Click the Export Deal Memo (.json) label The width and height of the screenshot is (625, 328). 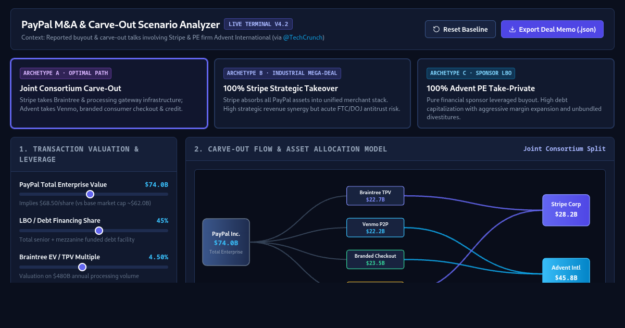[x=557, y=29]
